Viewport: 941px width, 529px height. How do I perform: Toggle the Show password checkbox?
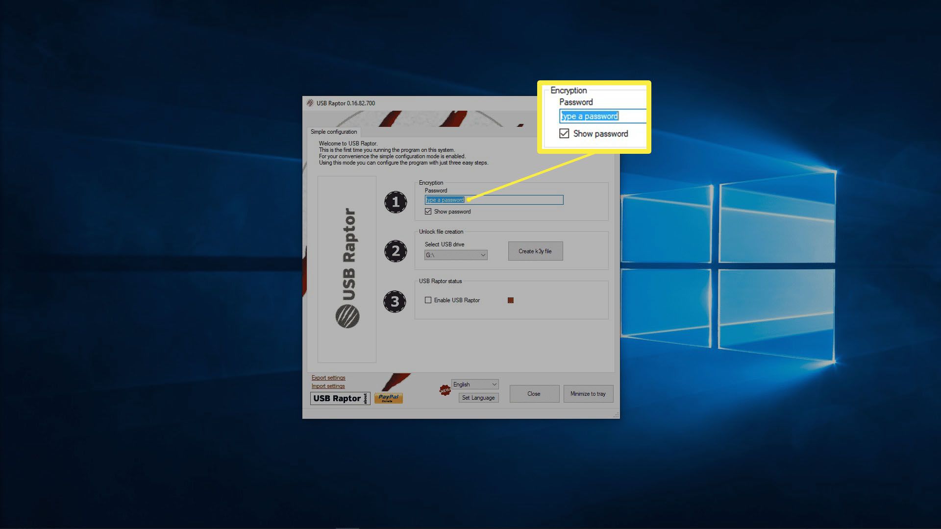[x=428, y=212]
